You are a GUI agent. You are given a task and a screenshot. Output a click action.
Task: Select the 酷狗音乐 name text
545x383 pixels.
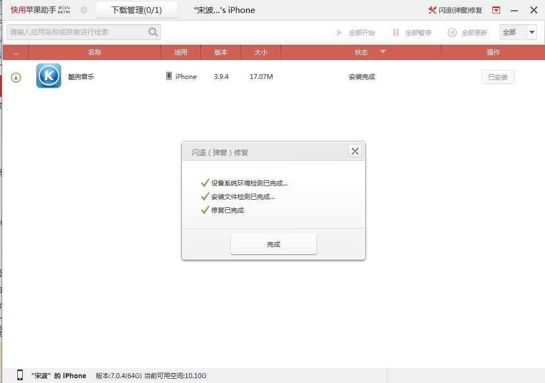(x=81, y=77)
